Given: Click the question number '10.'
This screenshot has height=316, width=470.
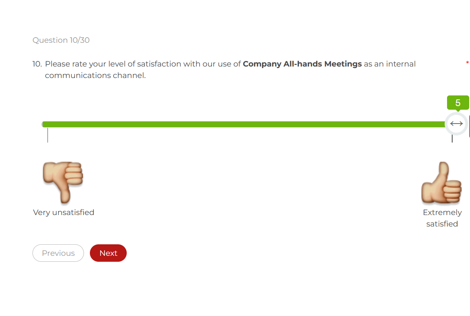Looking at the screenshot, I should pyautogui.click(x=37, y=64).
